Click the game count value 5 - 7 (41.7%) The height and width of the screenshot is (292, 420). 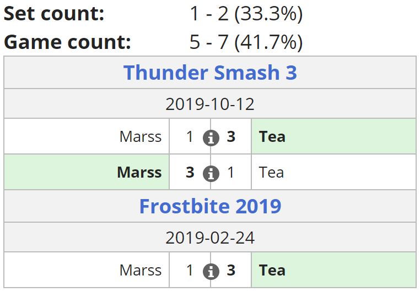246,42
